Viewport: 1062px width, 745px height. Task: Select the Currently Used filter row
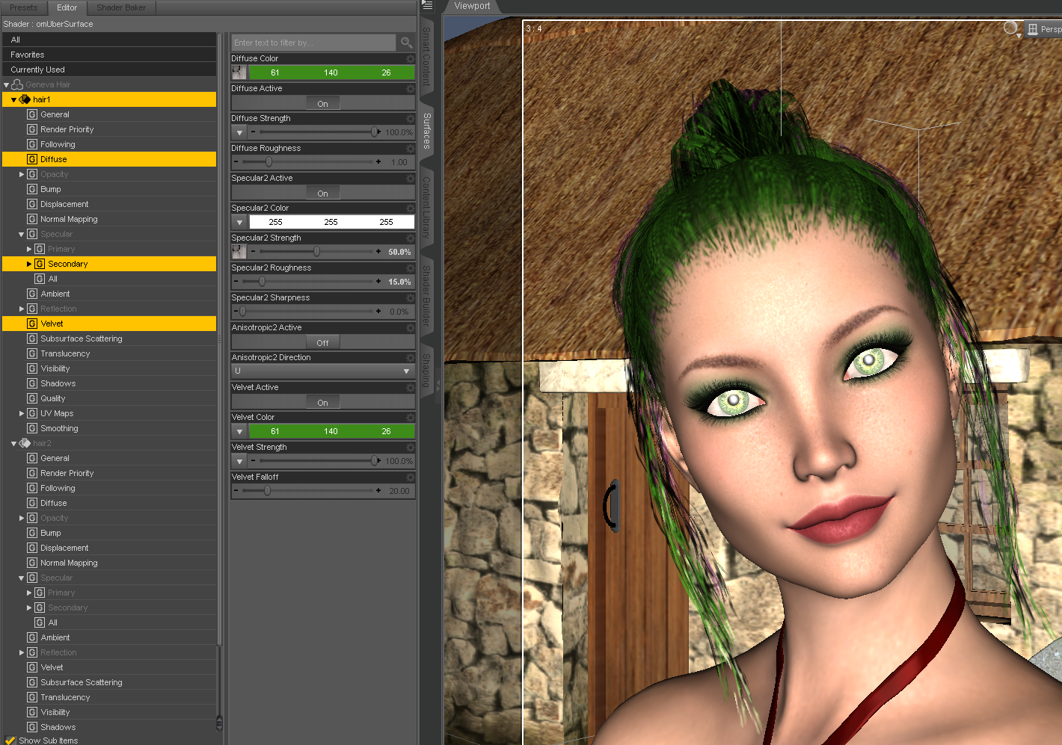click(109, 69)
